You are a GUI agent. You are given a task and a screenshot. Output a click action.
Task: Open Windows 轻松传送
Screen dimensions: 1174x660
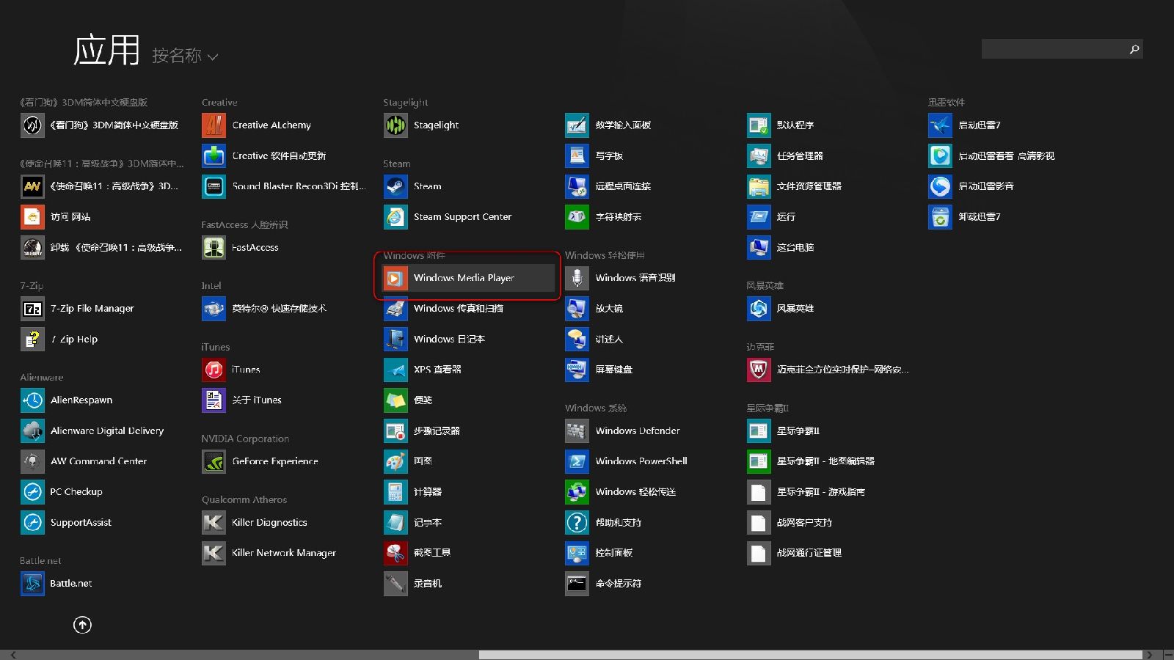[x=621, y=492]
